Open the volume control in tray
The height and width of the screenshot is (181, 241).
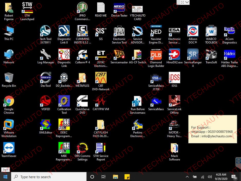click(x=210, y=177)
